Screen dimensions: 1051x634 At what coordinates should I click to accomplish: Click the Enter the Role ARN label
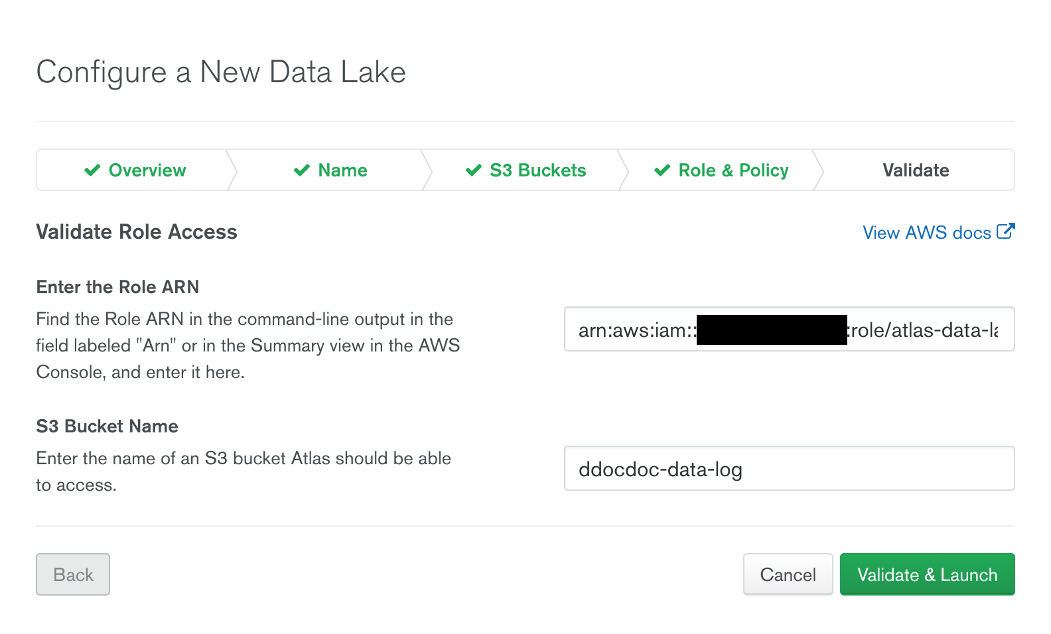coord(117,287)
